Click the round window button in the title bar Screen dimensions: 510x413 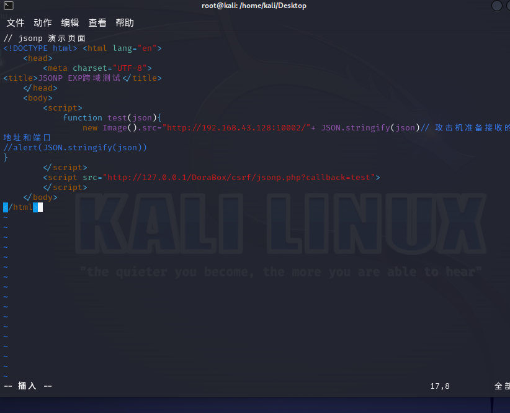496,6
